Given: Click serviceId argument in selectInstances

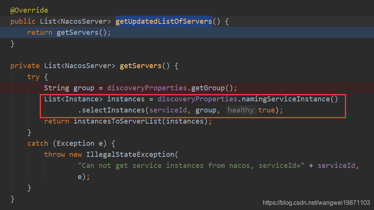Looking at the screenshot, I should [168, 110].
